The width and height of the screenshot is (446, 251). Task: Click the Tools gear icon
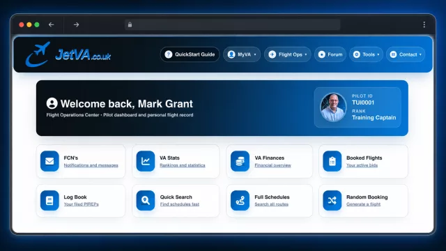pos(357,54)
